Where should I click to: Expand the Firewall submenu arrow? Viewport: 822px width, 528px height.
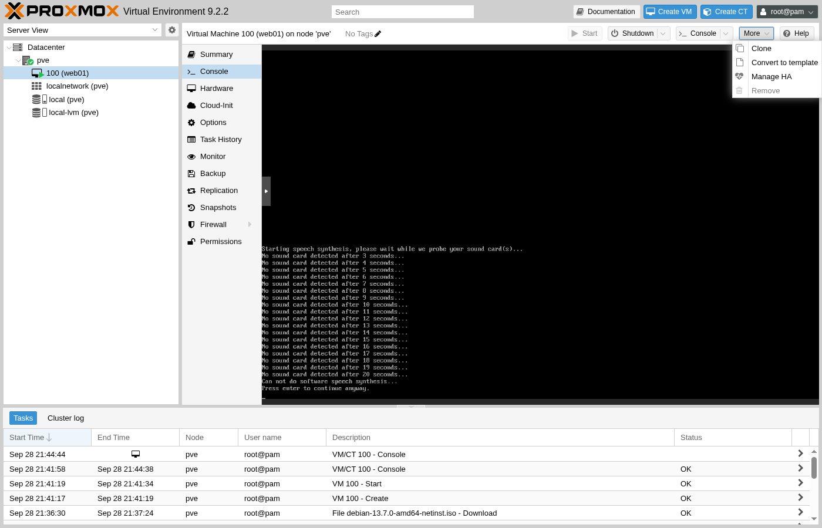[x=250, y=225]
